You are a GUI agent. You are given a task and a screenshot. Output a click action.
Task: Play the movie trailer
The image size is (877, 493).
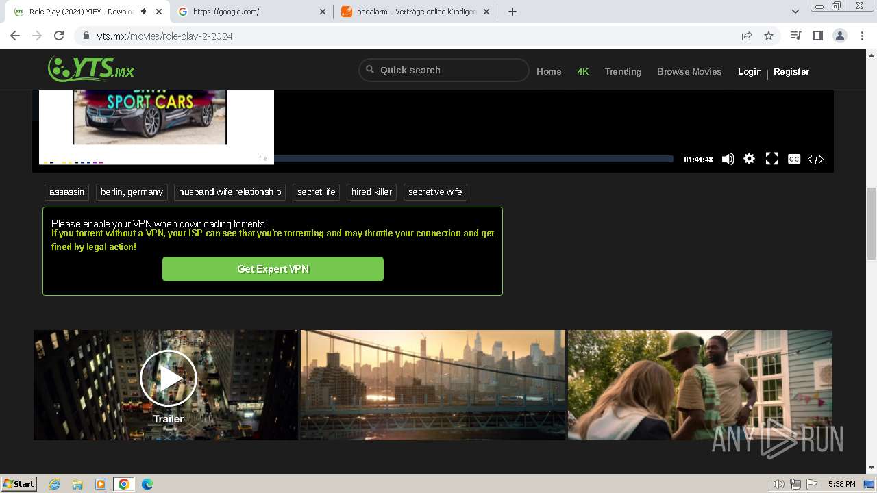pos(169,379)
